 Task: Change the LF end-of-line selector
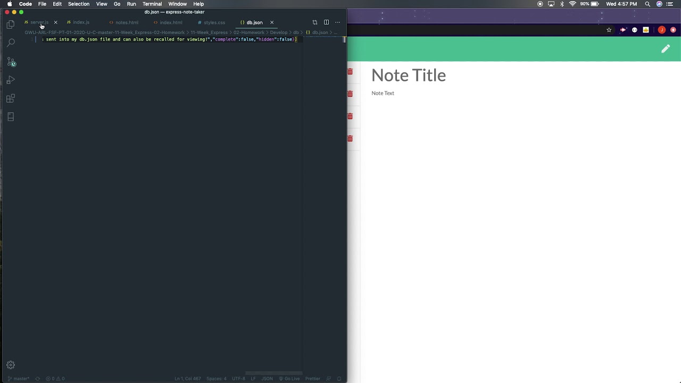[x=253, y=379]
